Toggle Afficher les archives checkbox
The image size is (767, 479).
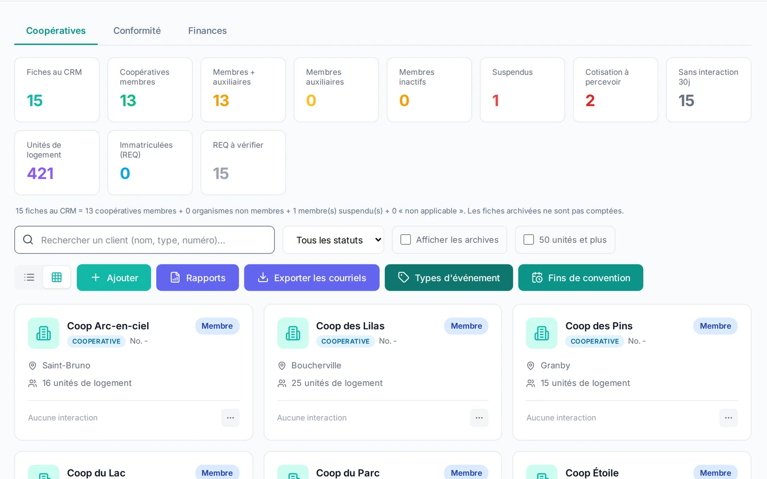pyautogui.click(x=406, y=239)
